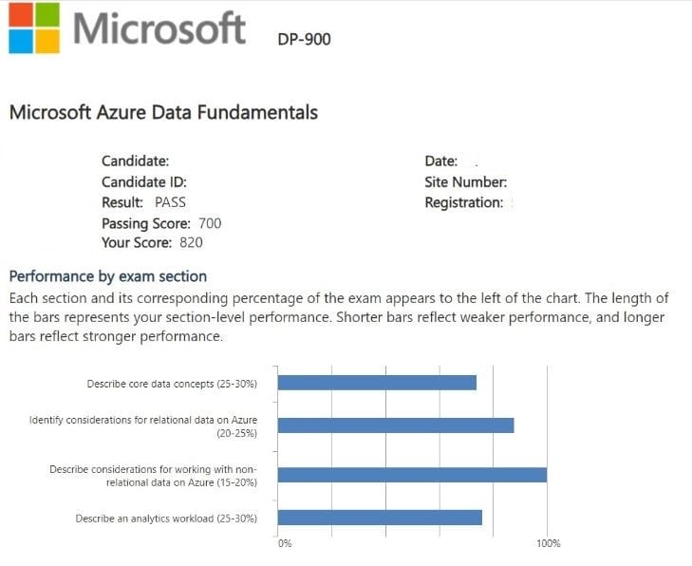Image resolution: width=692 pixels, height=566 pixels.
Task: Click the non-relational data on Azure bar
Action: [x=412, y=474]
